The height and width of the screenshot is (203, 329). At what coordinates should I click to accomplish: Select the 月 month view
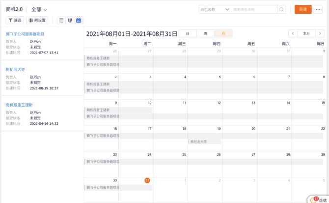click(223, 33)
